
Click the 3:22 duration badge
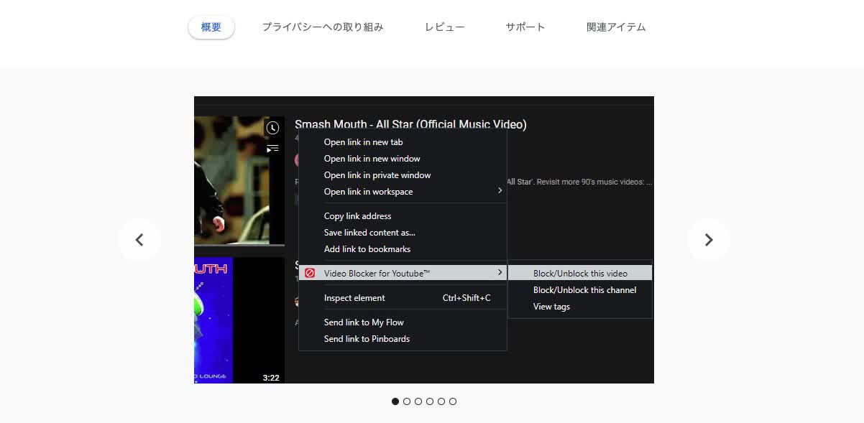point(271,378)
